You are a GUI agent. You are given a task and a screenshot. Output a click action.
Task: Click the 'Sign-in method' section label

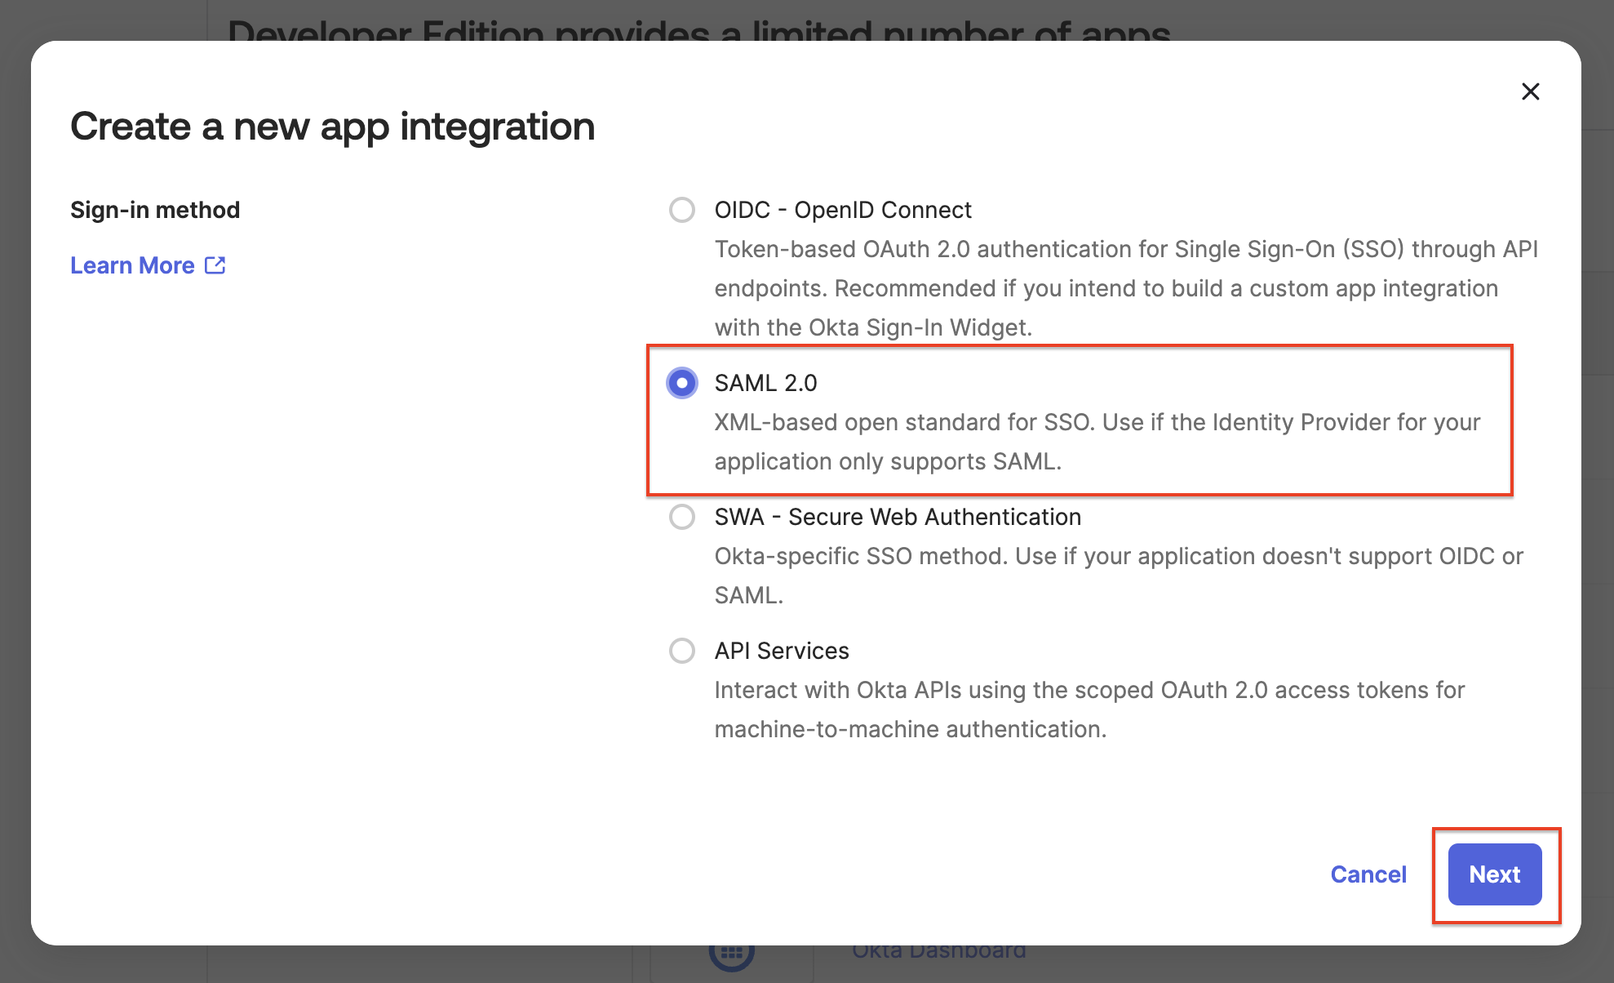[155, 210]
